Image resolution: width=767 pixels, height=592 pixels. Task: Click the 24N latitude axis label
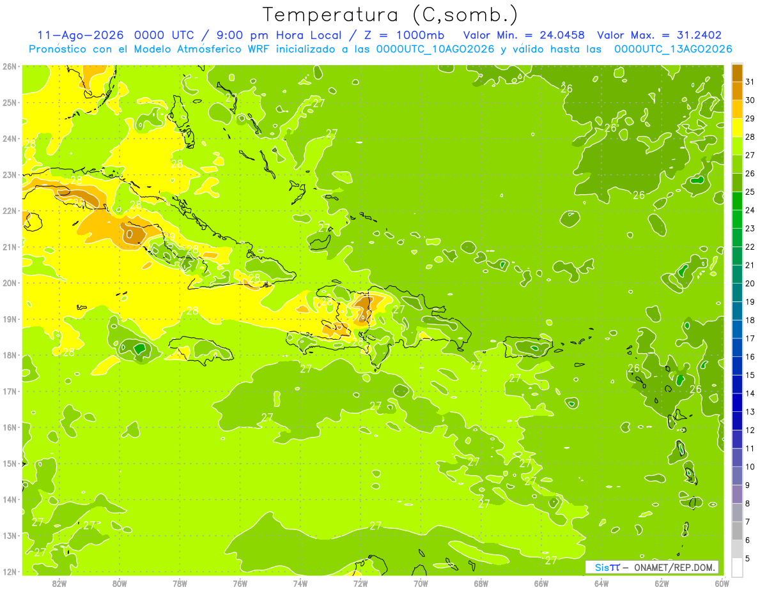(x=10, y=139)
